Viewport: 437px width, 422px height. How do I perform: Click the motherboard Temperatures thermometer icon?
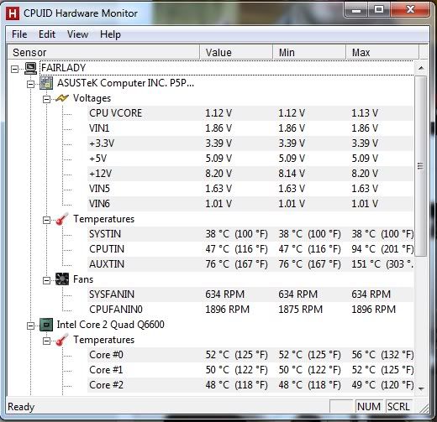tap(62, 219)
